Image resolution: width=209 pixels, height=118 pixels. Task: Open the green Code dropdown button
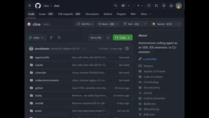[123, 38]
